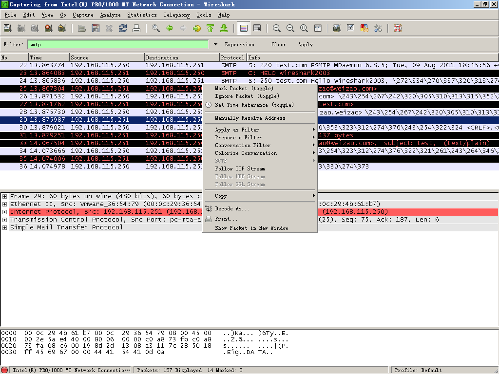Zoom out on packet text
This screenshot has width=499, height=374.
coord(290,28)
